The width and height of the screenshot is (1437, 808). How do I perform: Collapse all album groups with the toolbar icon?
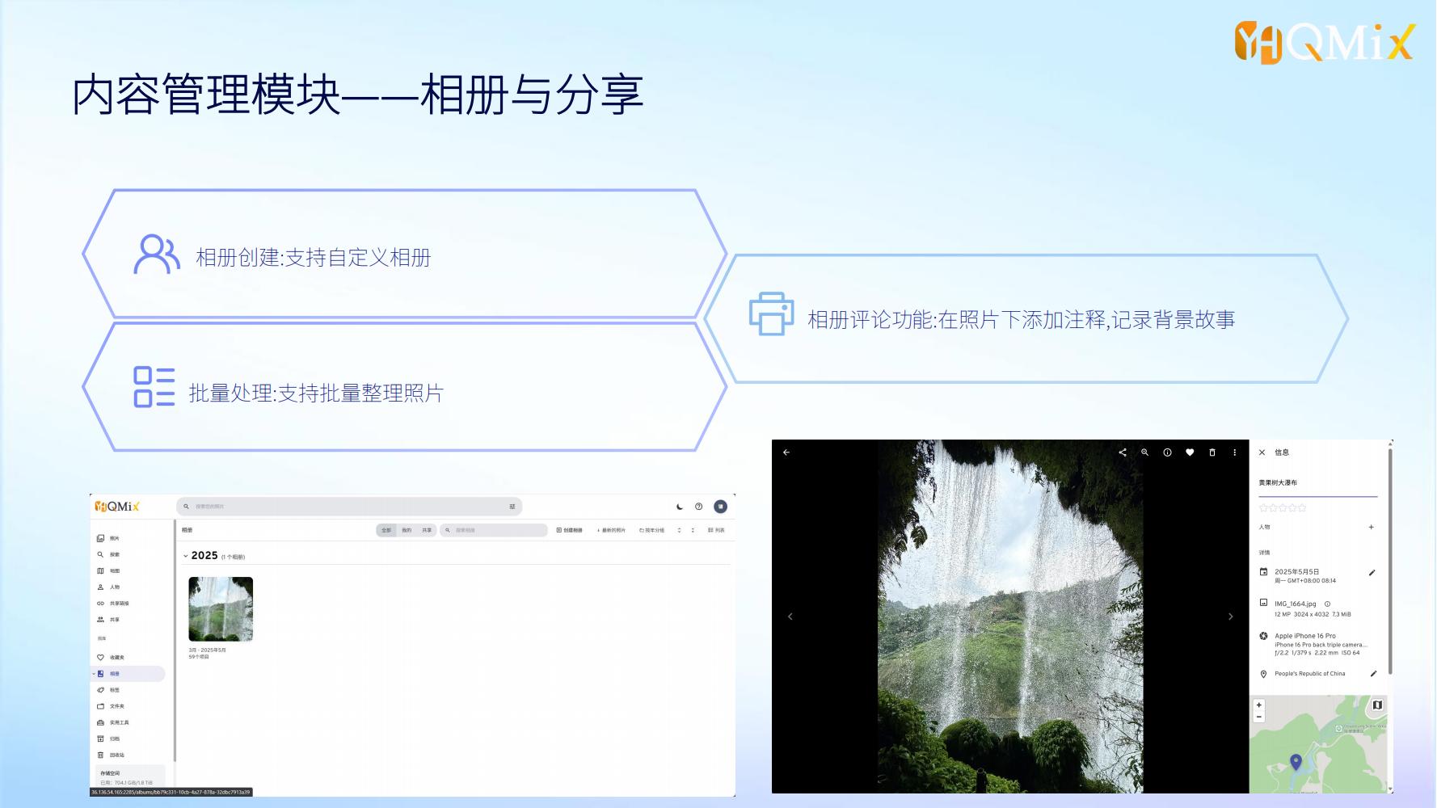693,530
